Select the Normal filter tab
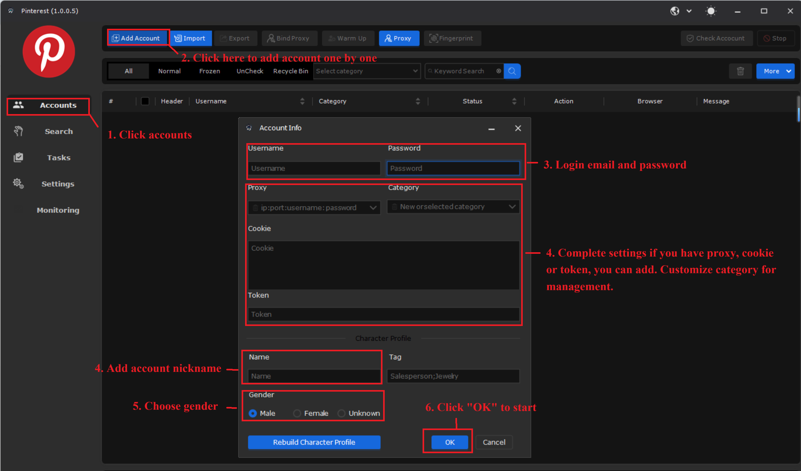 pyautogui.click(x=169, y=71)
